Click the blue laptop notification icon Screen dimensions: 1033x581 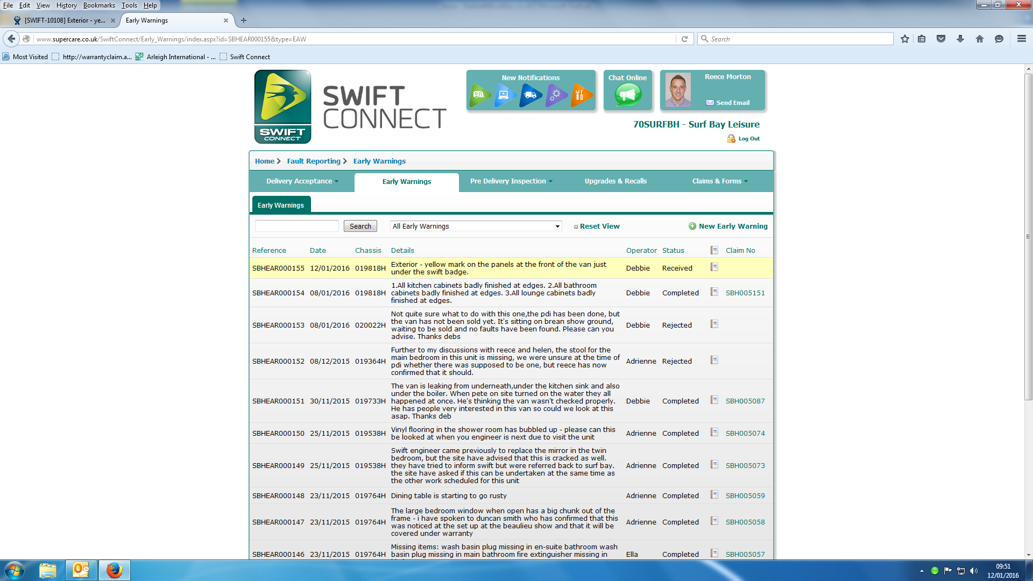pyautogui.click(x=505, y=95)
